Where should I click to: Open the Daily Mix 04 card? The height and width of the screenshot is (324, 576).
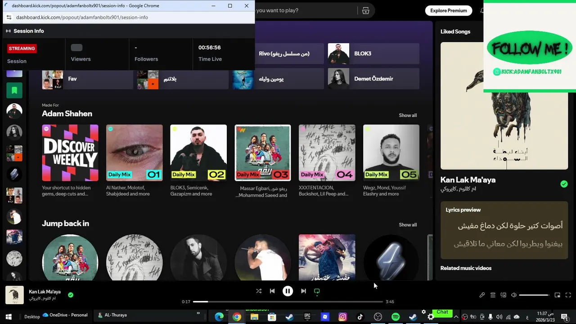tap(327, 161)
